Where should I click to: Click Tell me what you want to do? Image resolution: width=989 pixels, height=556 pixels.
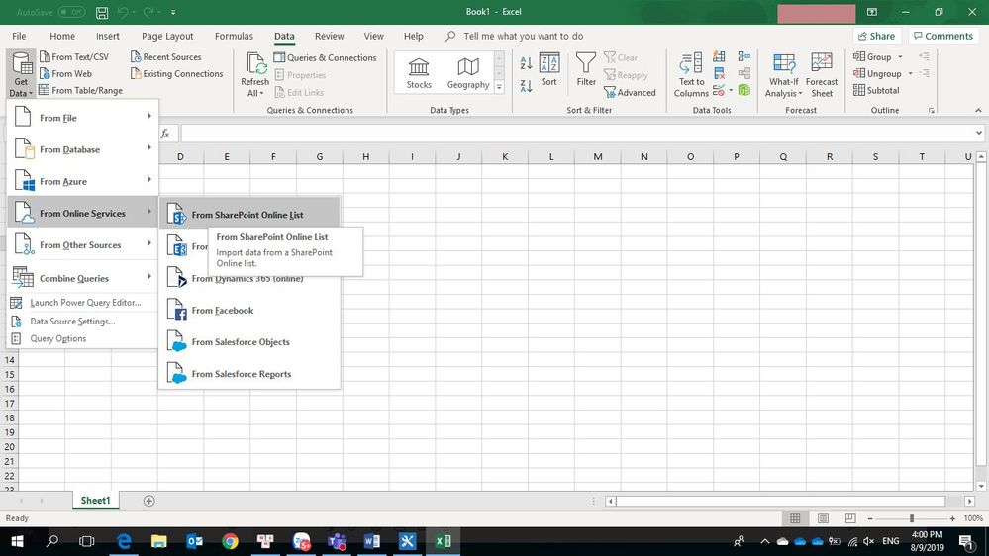point(523,36)
